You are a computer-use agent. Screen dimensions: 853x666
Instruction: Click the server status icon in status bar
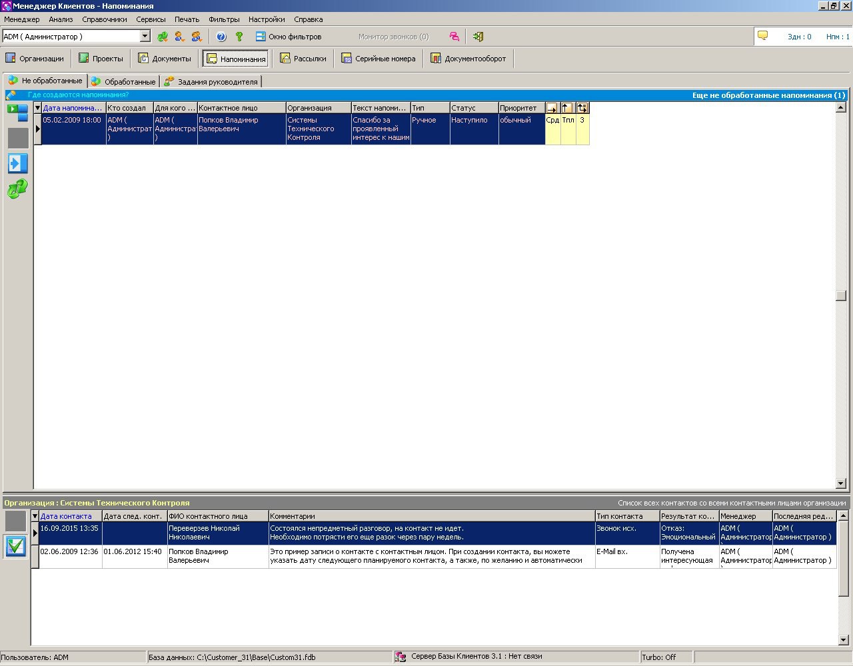click(x=401, y=657)
